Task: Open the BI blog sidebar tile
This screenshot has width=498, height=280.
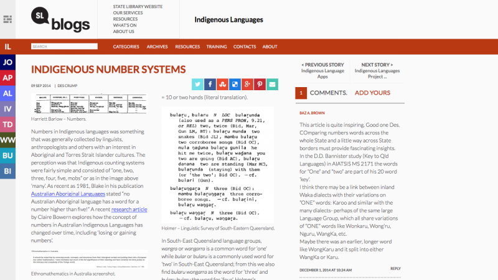Action: pos(7,171)
